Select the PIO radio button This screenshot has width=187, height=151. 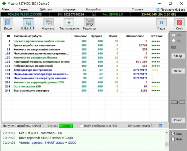[174, 41]
